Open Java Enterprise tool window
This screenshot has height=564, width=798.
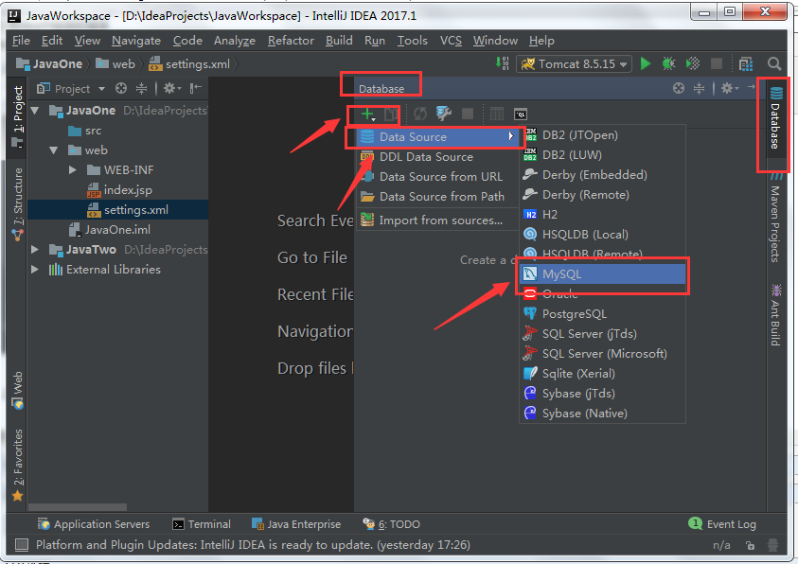click(296, 524)
